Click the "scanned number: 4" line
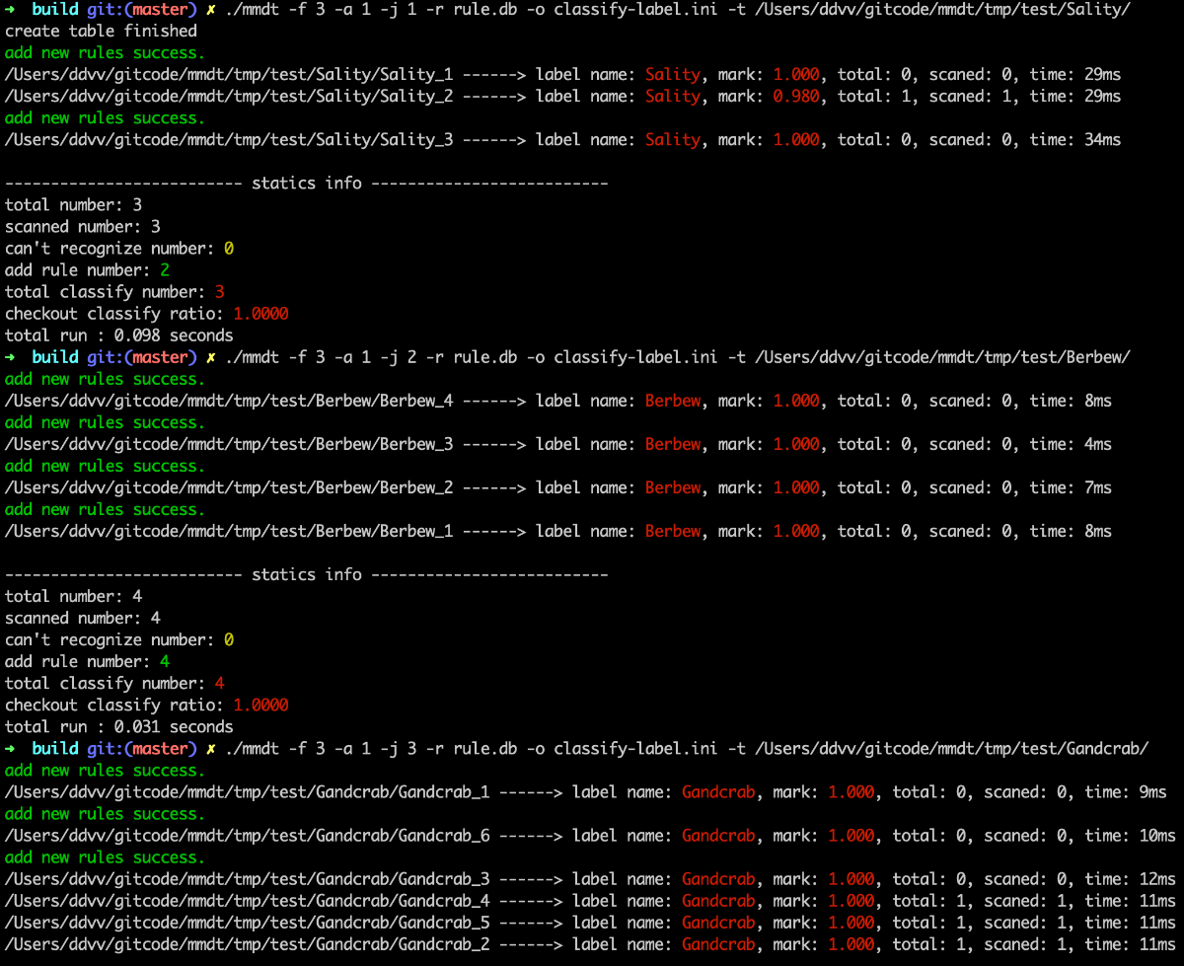The height and width of the screenshot is (966, 1184). (x=83, y=618)
